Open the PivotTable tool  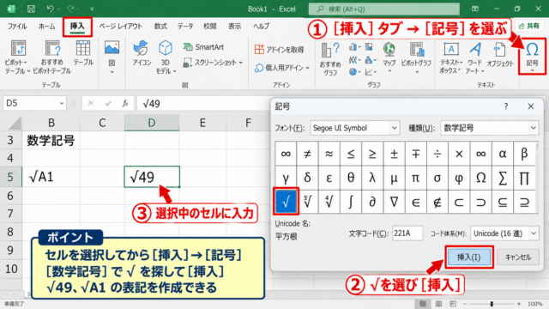(17, 57)
